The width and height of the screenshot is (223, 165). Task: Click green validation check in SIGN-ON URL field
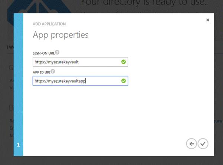pyautogui.click(x=124, y=62)
